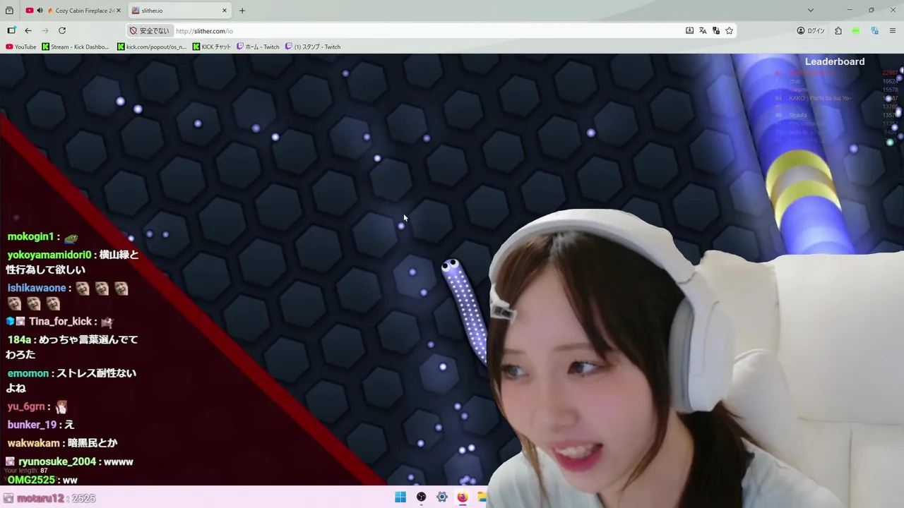Image resolution: width=904 pixels, height=508 pixels.
Task: Click the green extension icon in toolbar
Action: point(856,30)
